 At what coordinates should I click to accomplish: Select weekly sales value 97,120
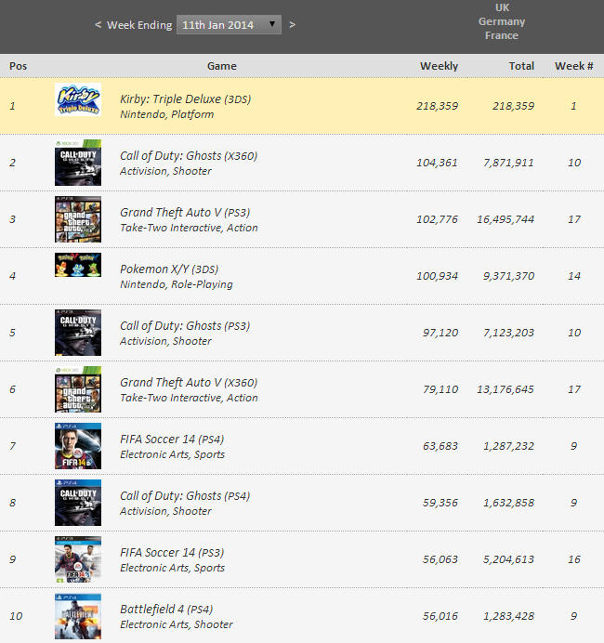pos(440,333)
